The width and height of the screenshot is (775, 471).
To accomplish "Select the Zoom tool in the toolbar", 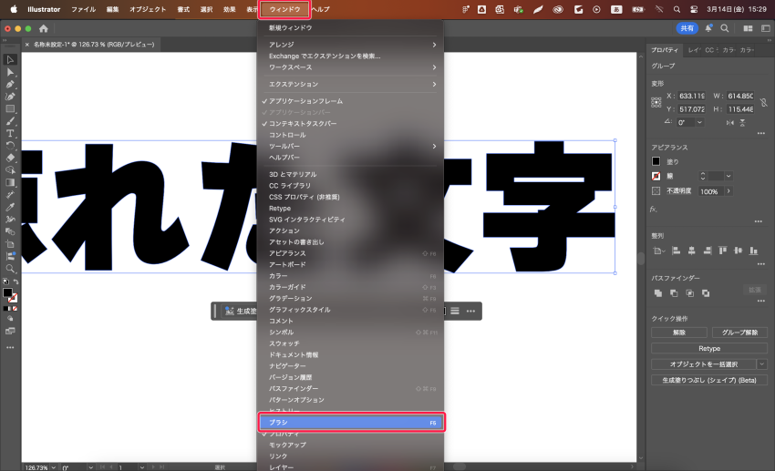I will 10,269.
